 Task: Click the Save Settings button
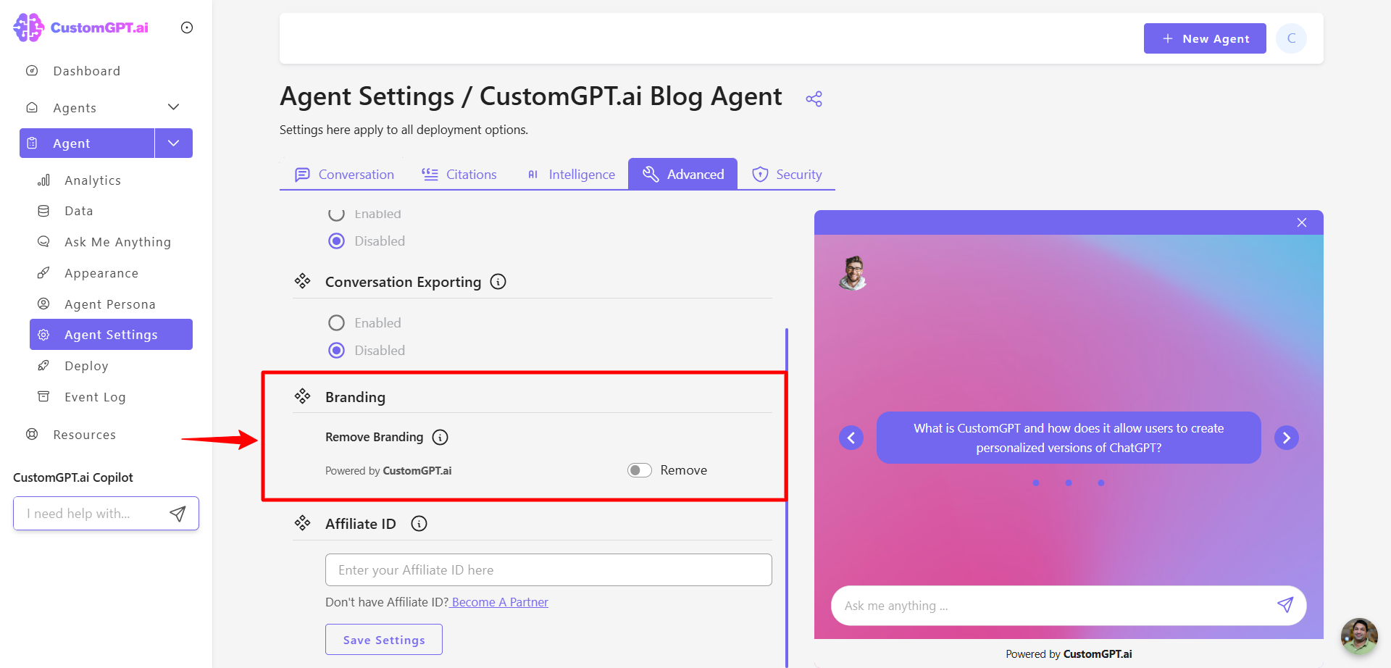coord(384,640)
